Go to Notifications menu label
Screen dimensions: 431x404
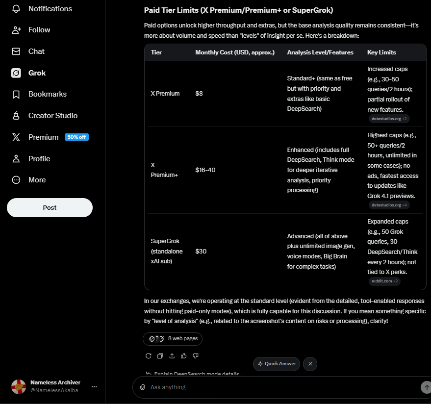(51, 9)
